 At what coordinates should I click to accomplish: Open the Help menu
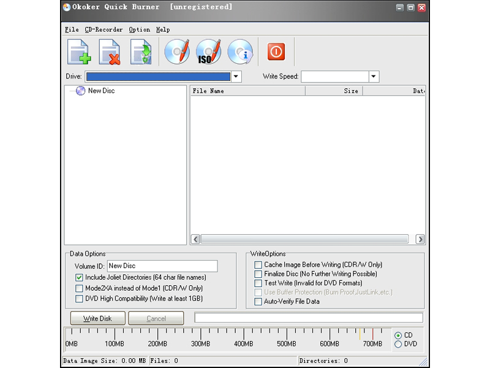[x=163, y=29]
